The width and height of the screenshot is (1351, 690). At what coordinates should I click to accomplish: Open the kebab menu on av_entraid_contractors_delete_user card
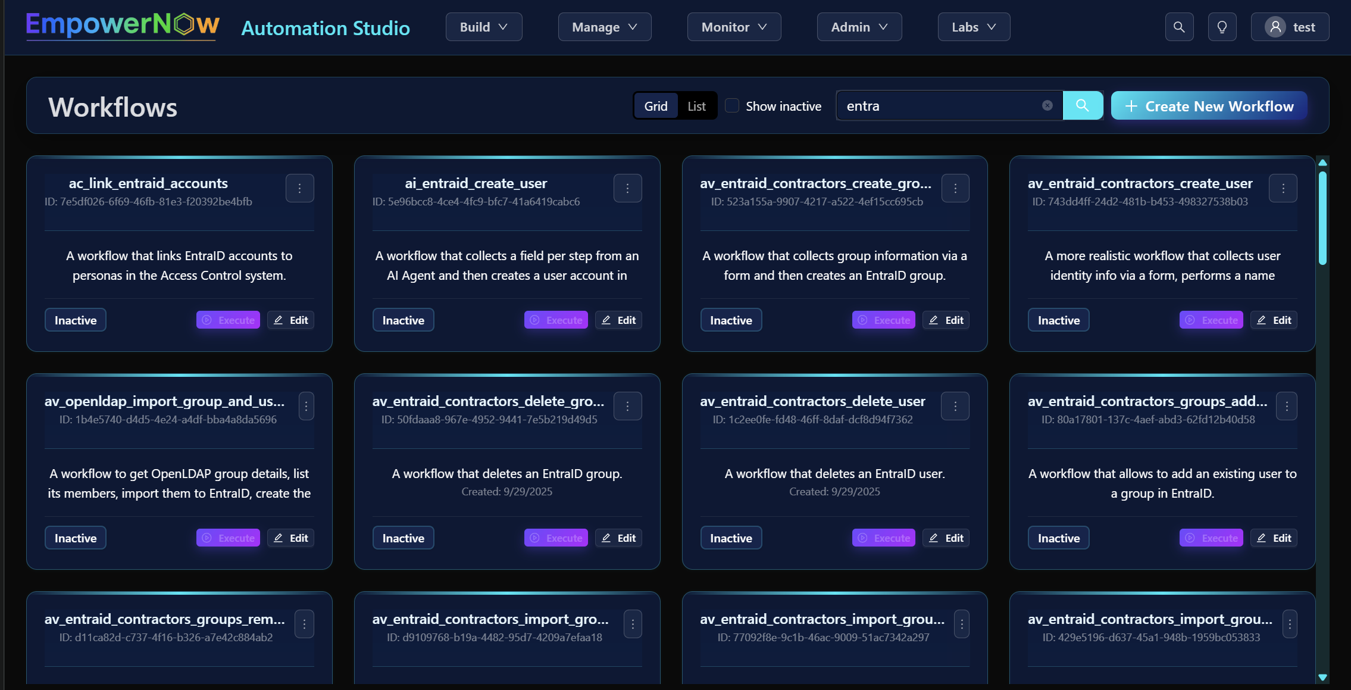coord(955,405)
